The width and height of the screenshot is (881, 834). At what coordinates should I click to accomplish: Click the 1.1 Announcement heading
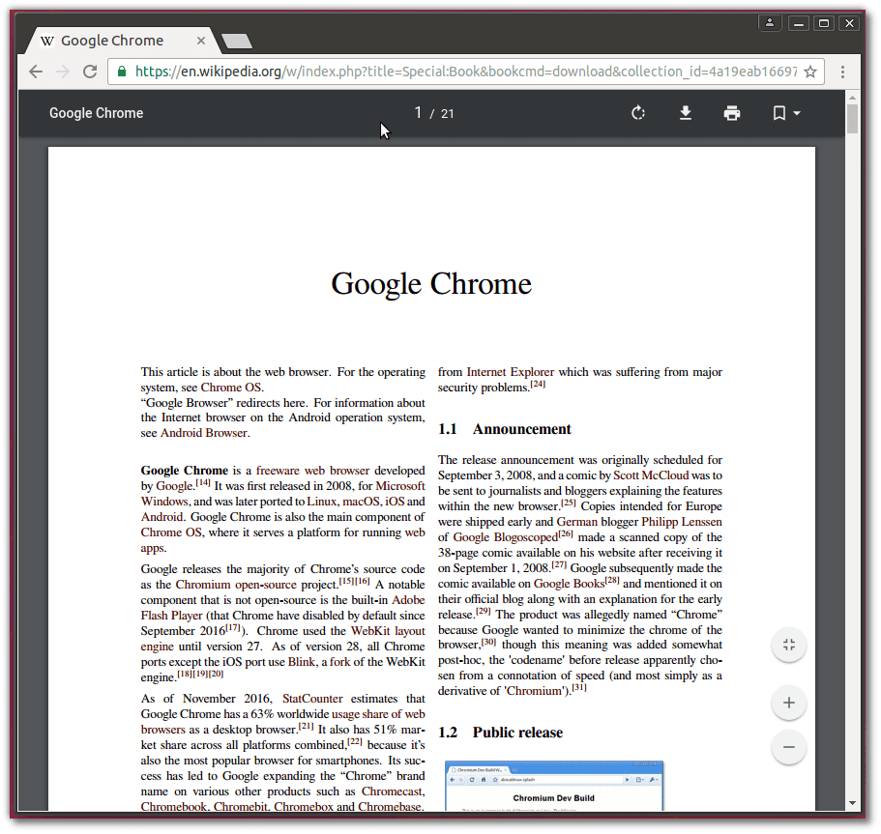click(x=504, y=429)
